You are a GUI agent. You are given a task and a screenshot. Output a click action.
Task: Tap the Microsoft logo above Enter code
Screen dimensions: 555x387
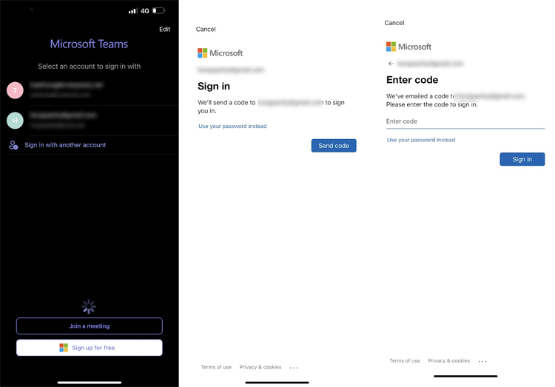point(408,47)
